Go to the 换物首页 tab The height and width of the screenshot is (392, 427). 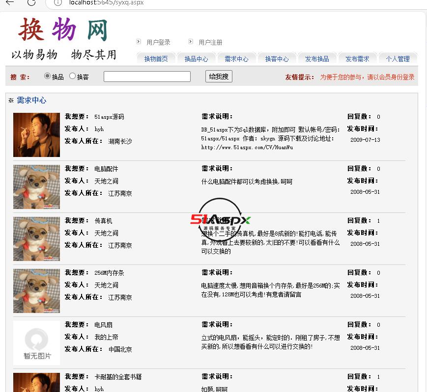coord(156,59)
